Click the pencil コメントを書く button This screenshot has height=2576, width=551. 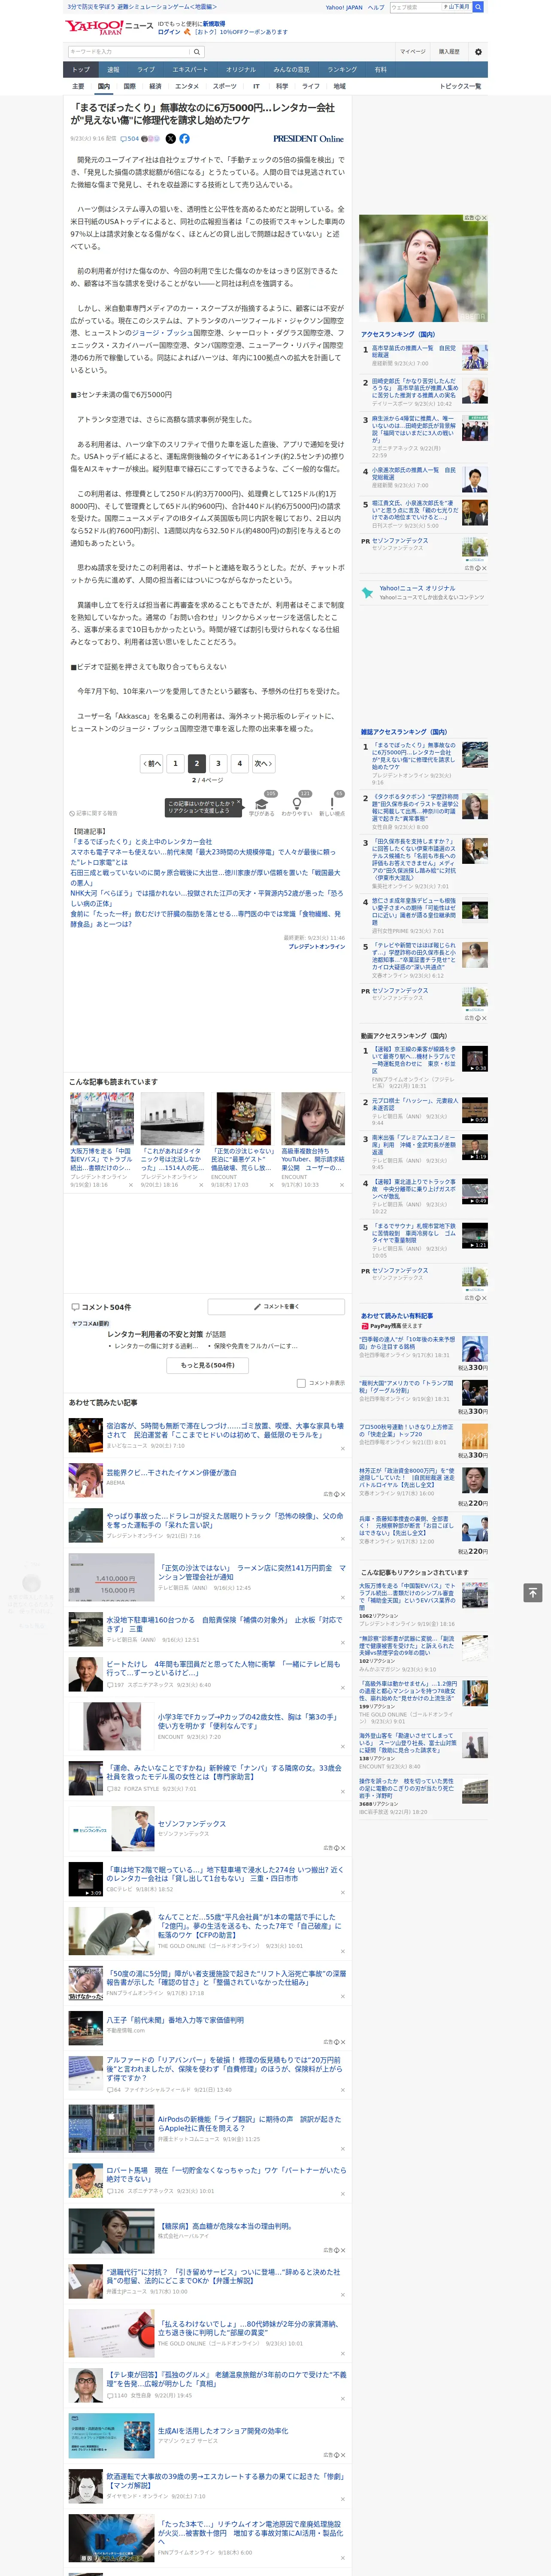pyautogui.click(x=276, y=1307)
